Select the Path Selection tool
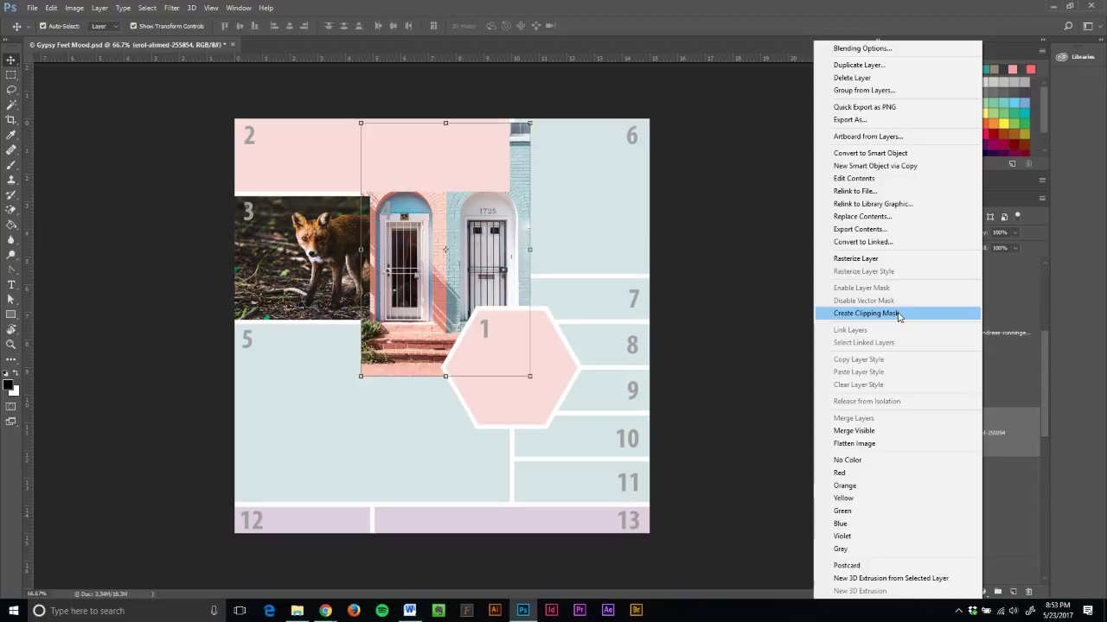This screenshot has height=622, width=1107. pos(11,299)
